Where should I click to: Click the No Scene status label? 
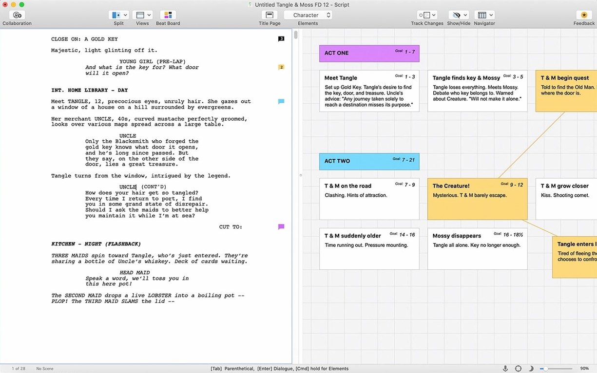(45, 369)
